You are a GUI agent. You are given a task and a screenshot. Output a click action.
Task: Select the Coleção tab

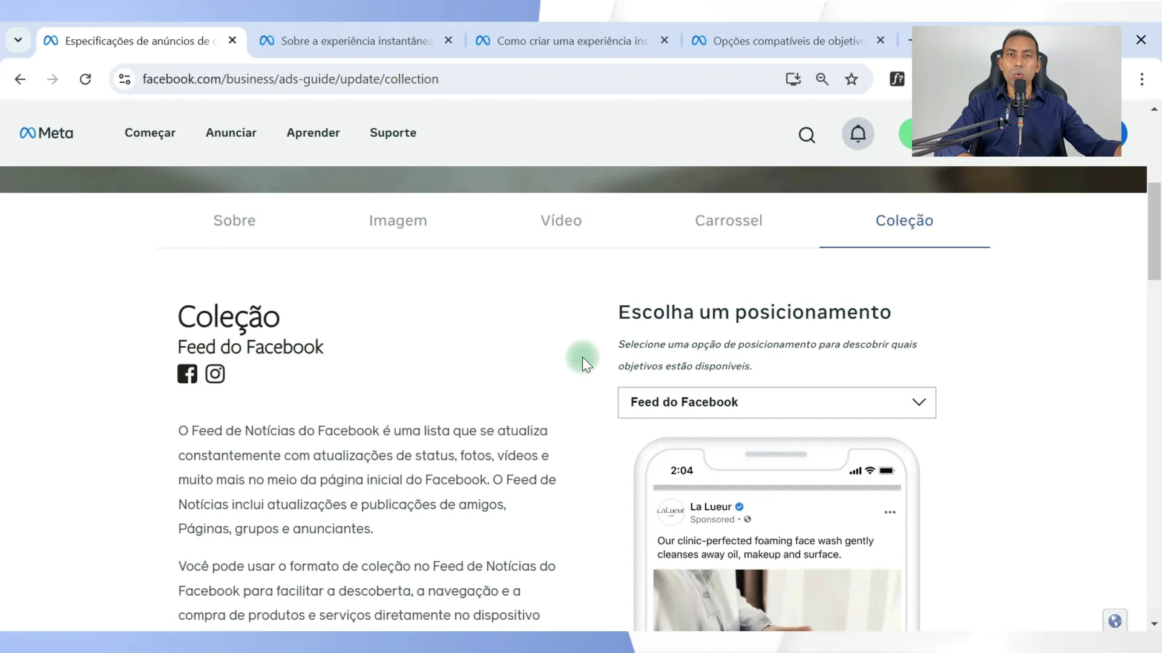[904, 221]
